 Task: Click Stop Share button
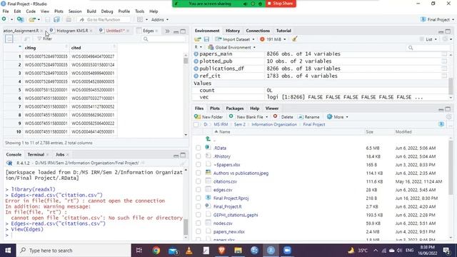pyautogui.click(x=281, y=4)
